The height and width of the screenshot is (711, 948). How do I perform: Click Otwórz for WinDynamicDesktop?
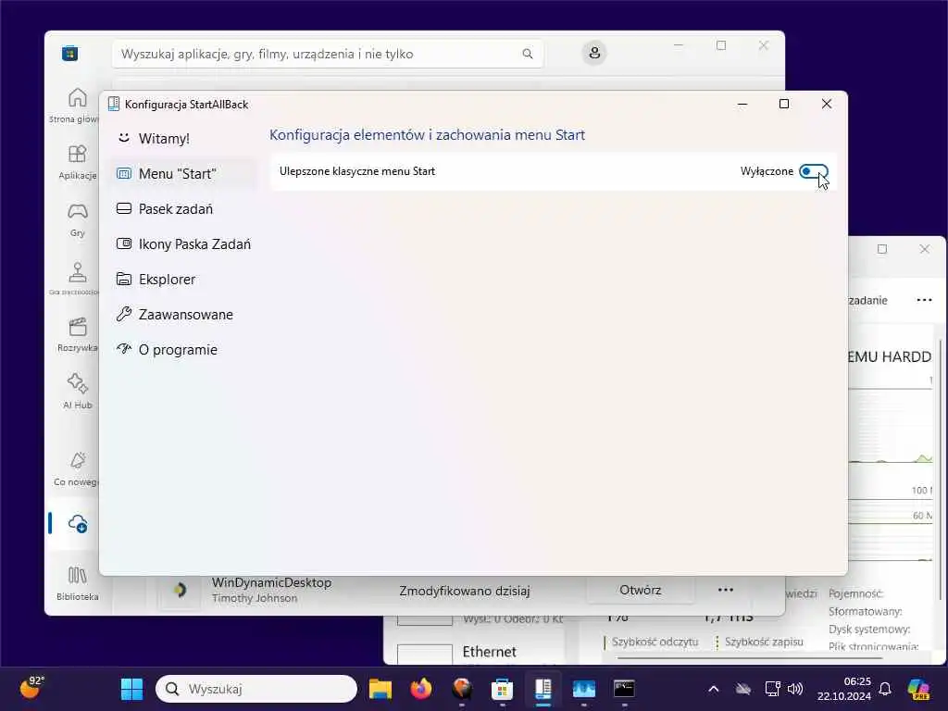(641, 590)
